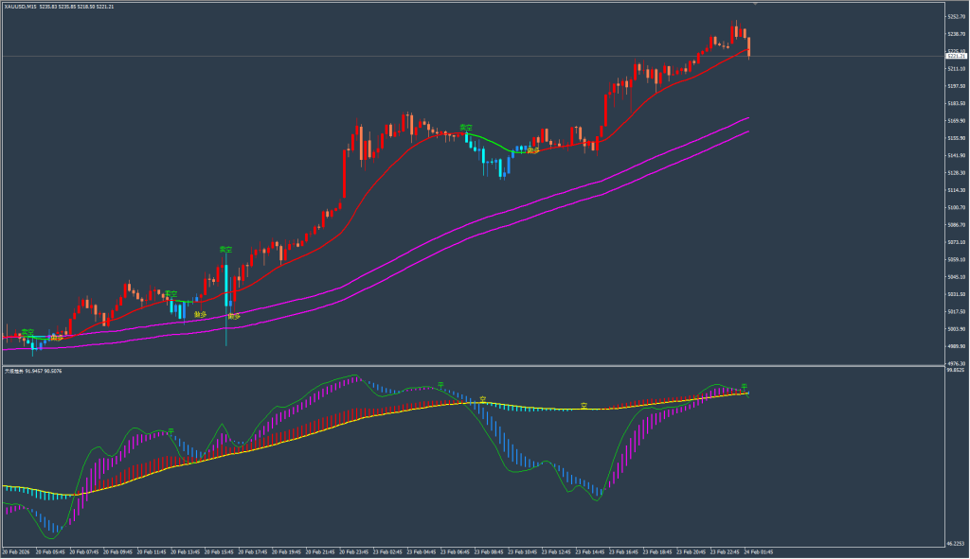This screenshot has width=970, height=559.
Task: Click the separator between chart and indicator window
Action: point(474,366)
